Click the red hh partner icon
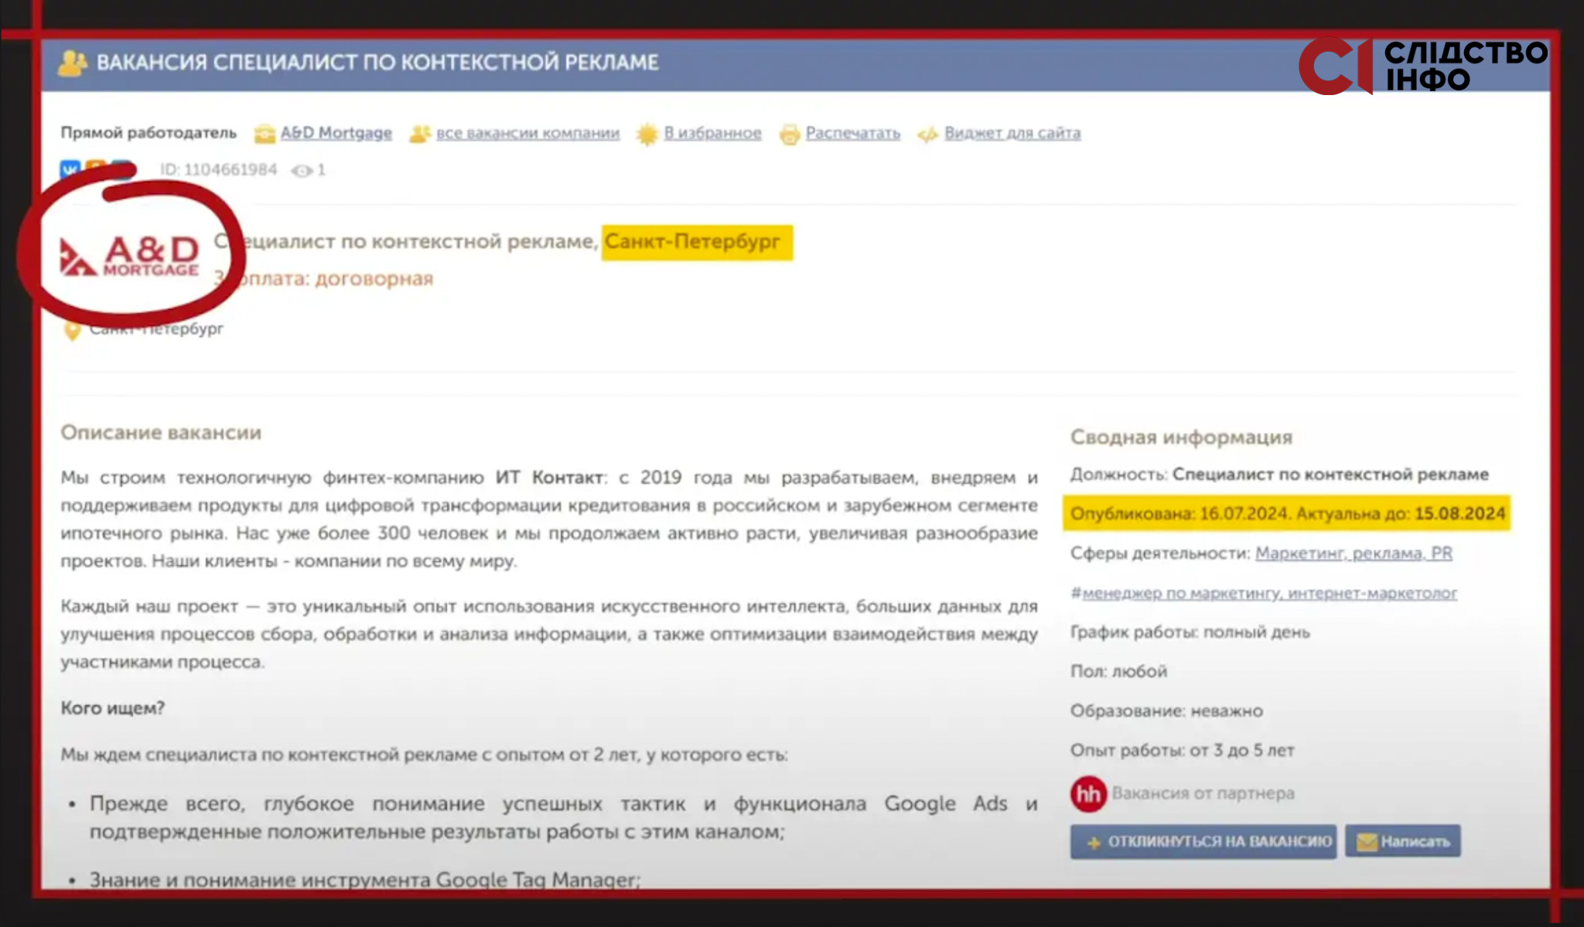Viewport: 1584px width, 927px height. (1088, 793)
